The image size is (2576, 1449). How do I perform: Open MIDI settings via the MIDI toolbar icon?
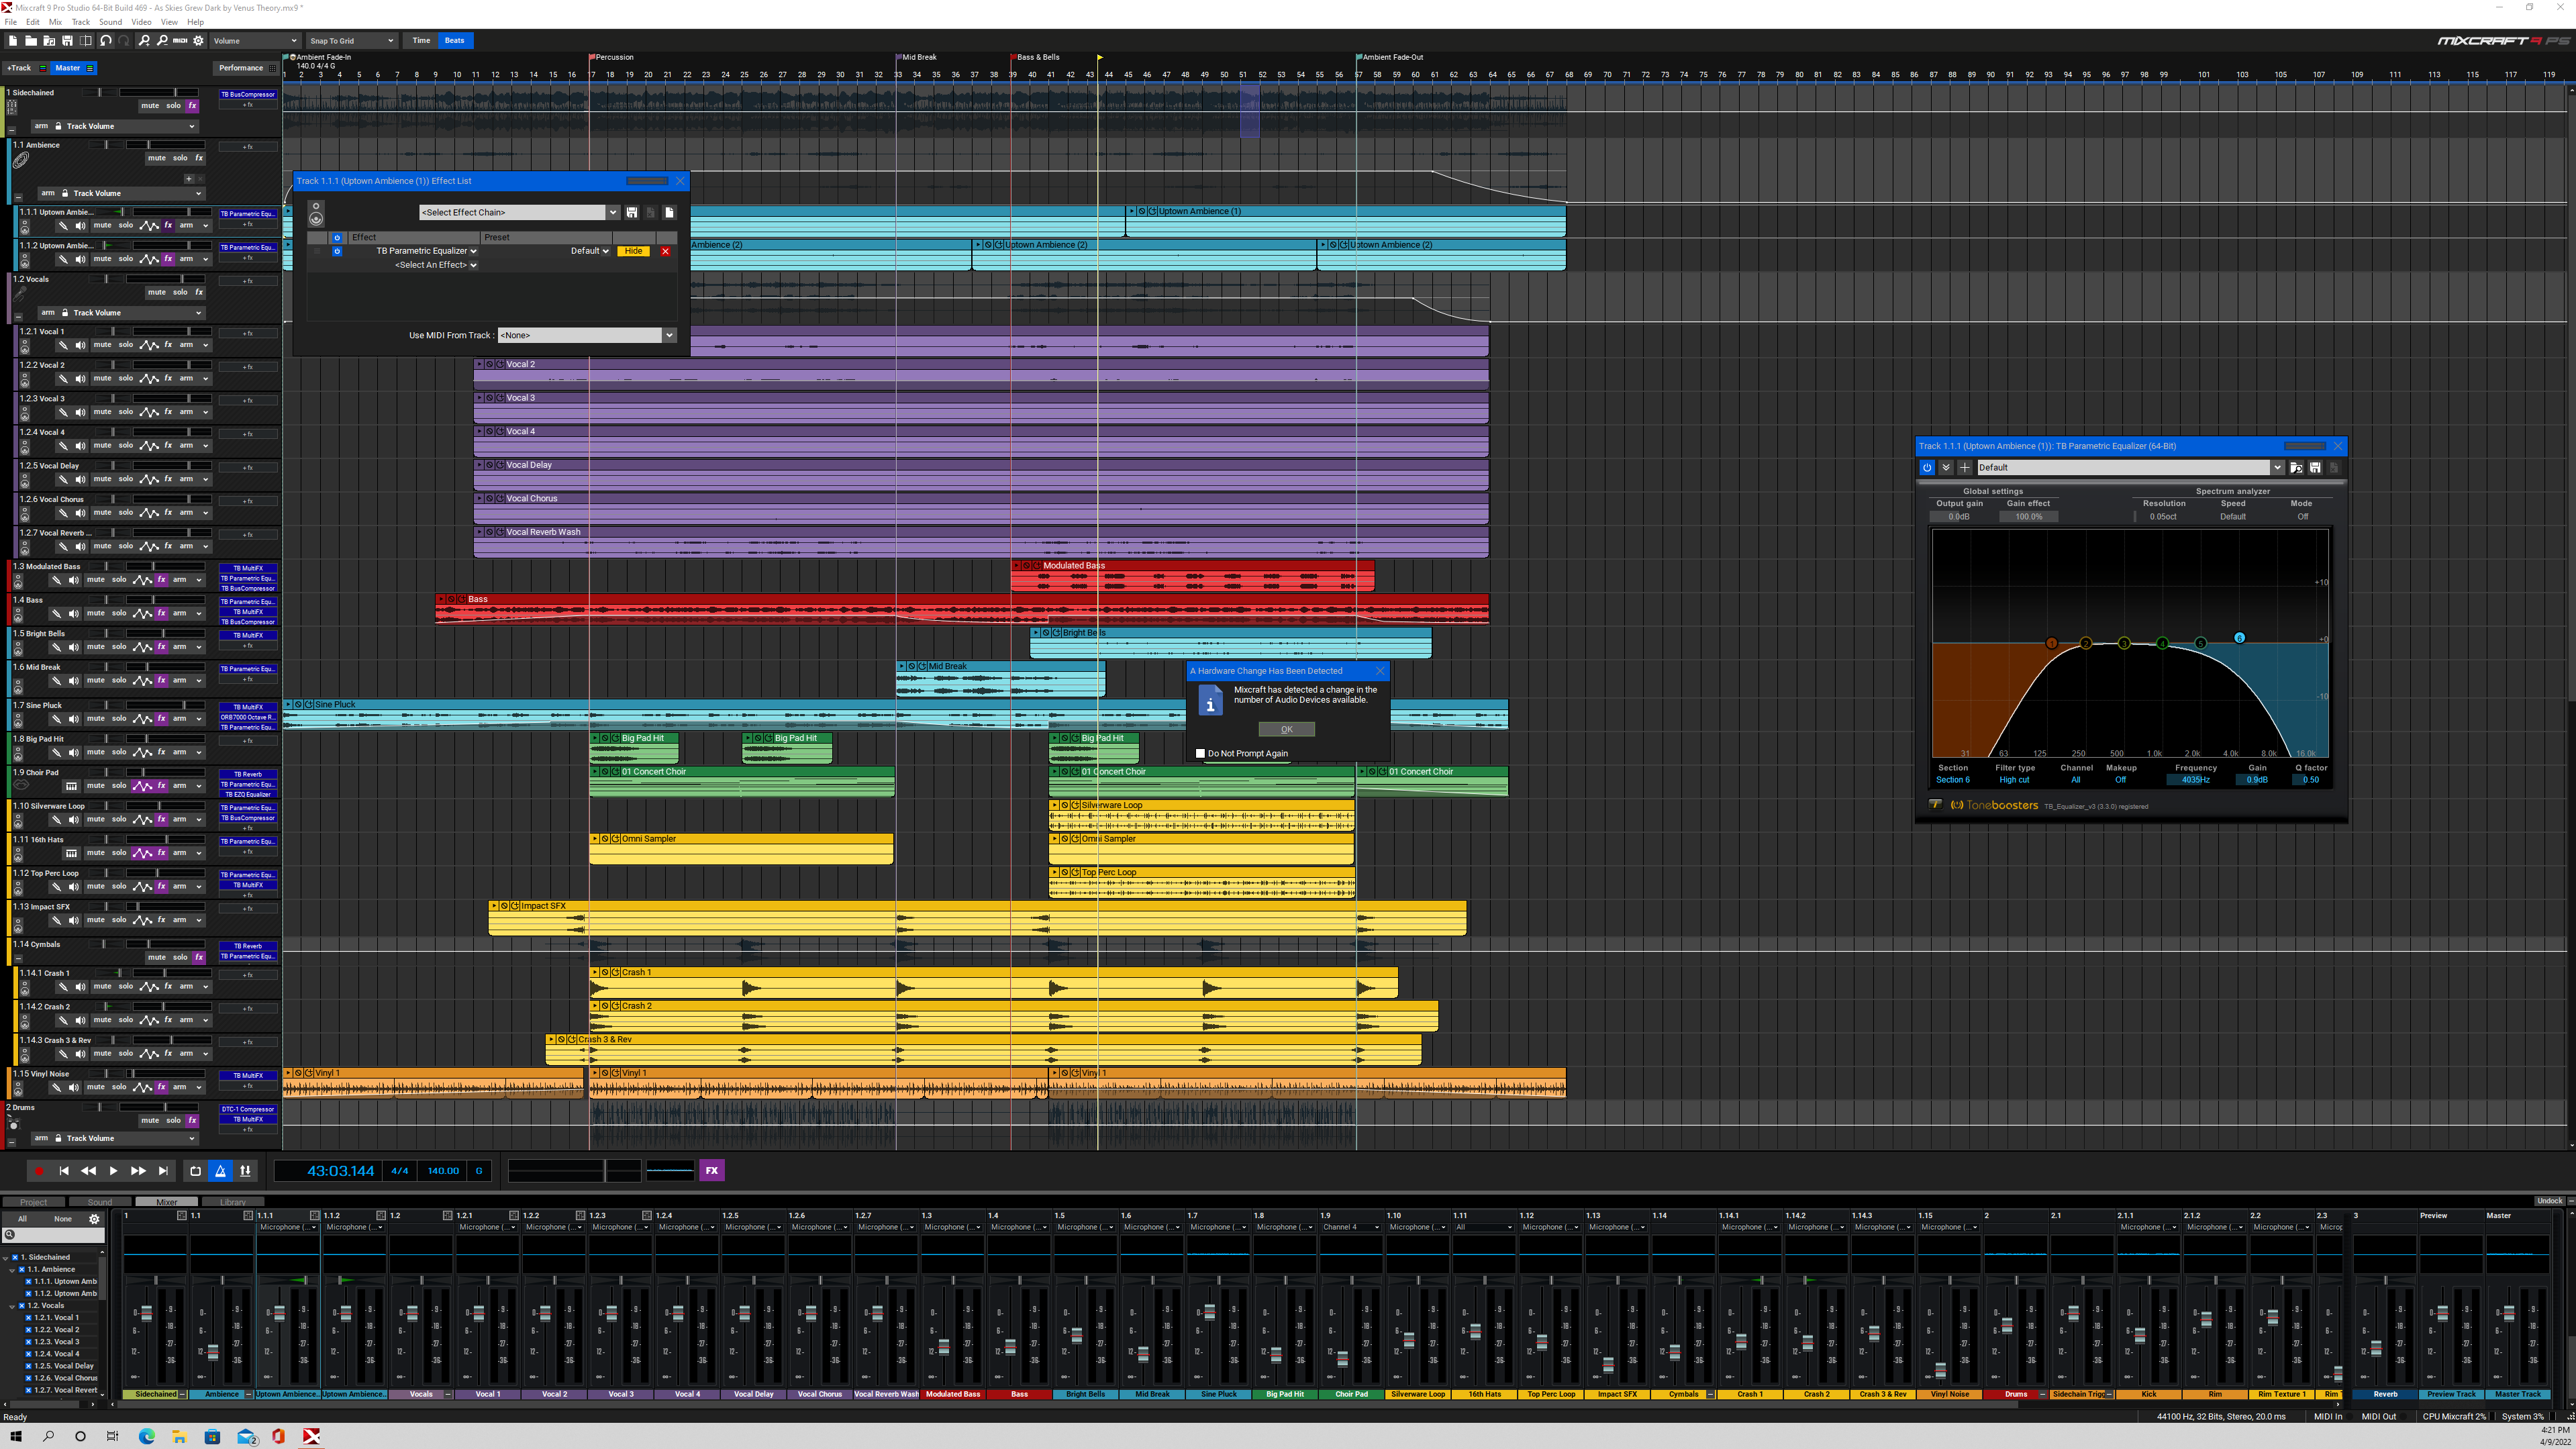(x=180, y=41)
